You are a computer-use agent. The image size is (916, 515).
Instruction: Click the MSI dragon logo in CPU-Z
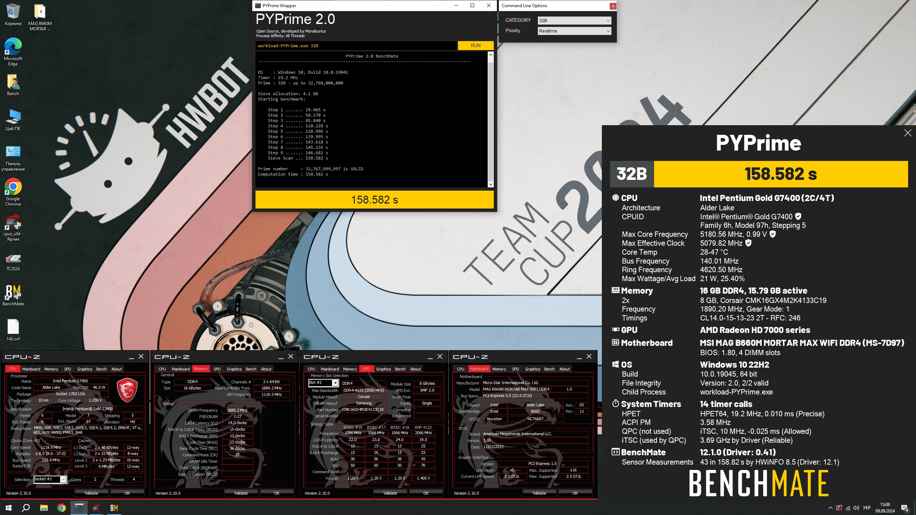127,389
